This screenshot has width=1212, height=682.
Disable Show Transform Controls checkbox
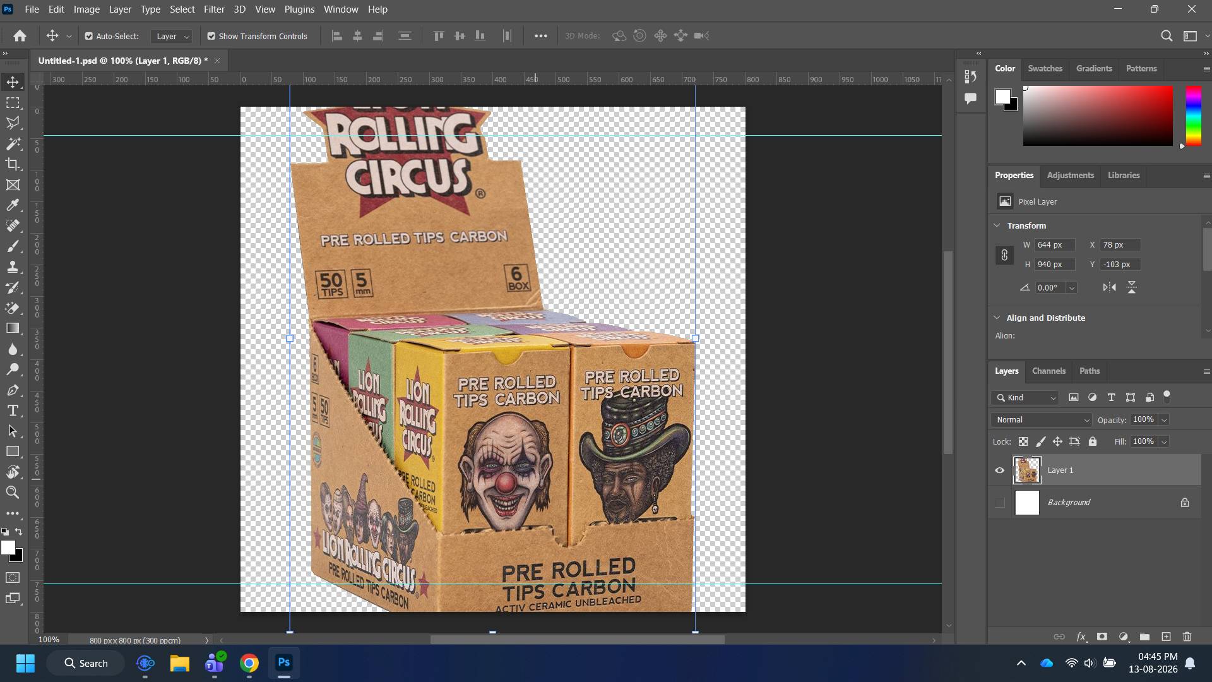coord(211,36)
